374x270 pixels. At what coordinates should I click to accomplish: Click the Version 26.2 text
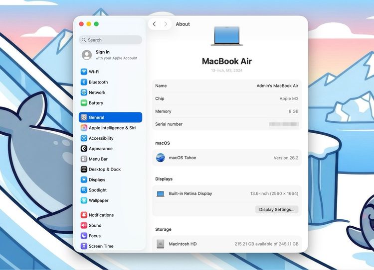pyautogui.click(x=286, y=158)
